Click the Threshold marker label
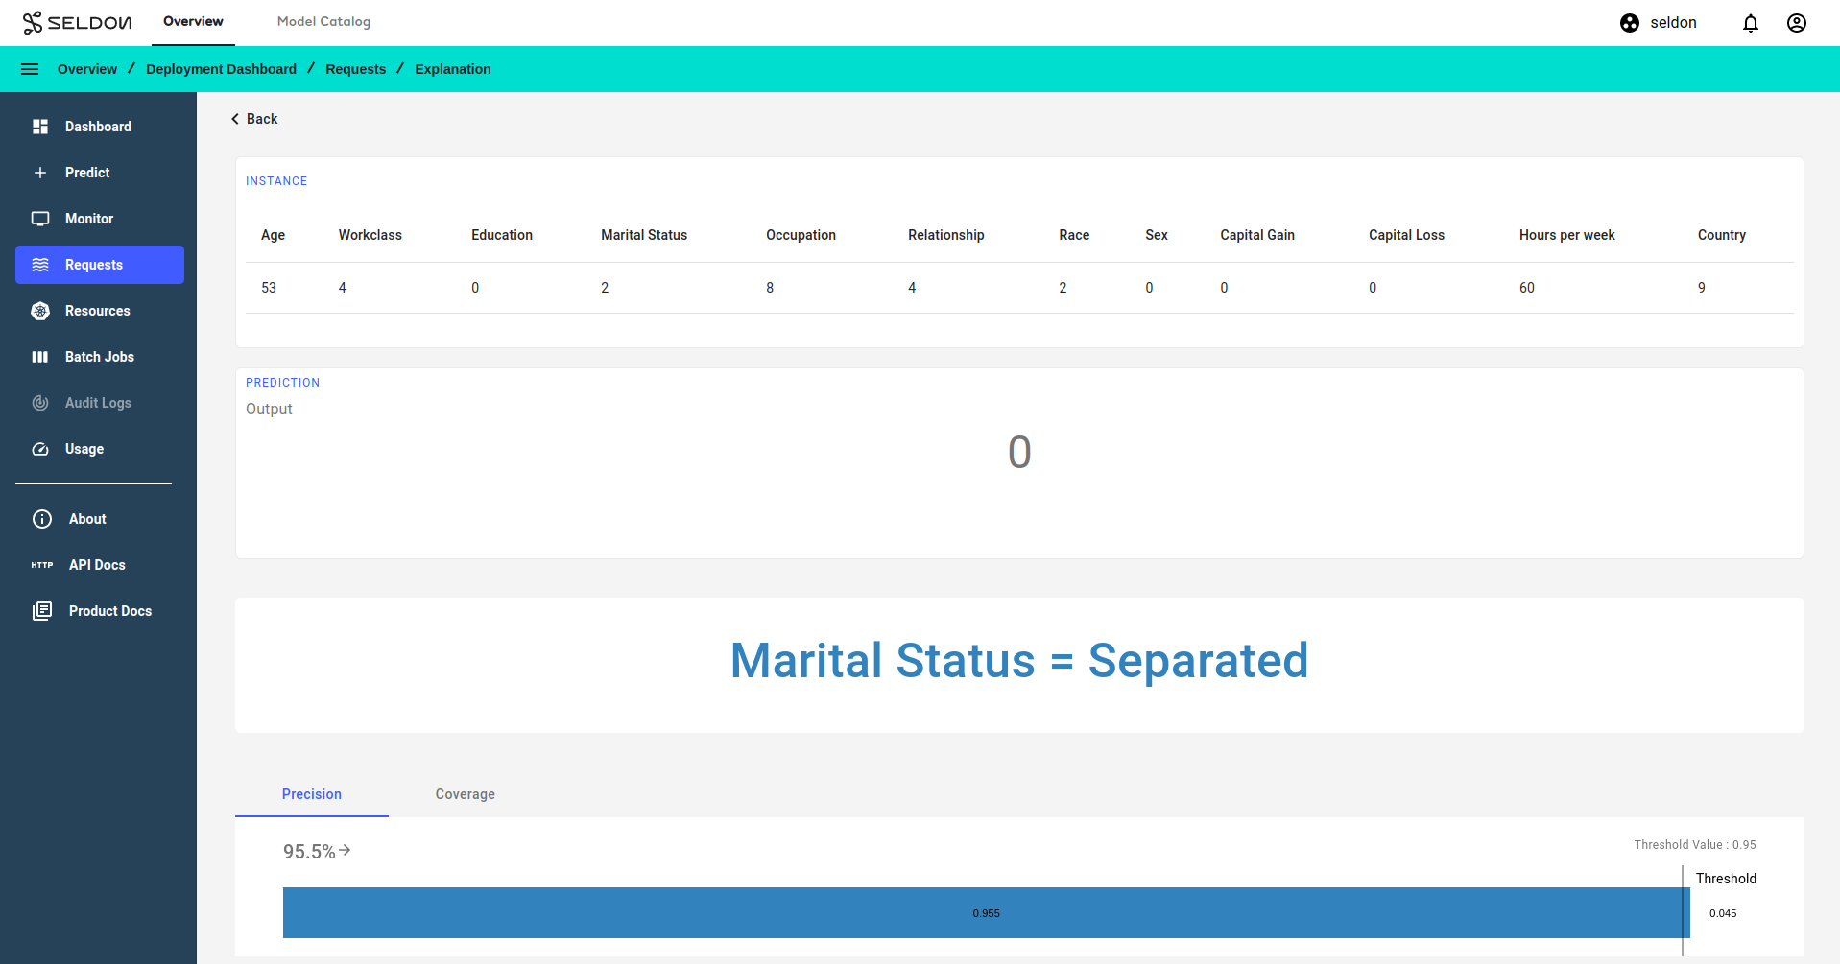 click(x=1726, y=879)
